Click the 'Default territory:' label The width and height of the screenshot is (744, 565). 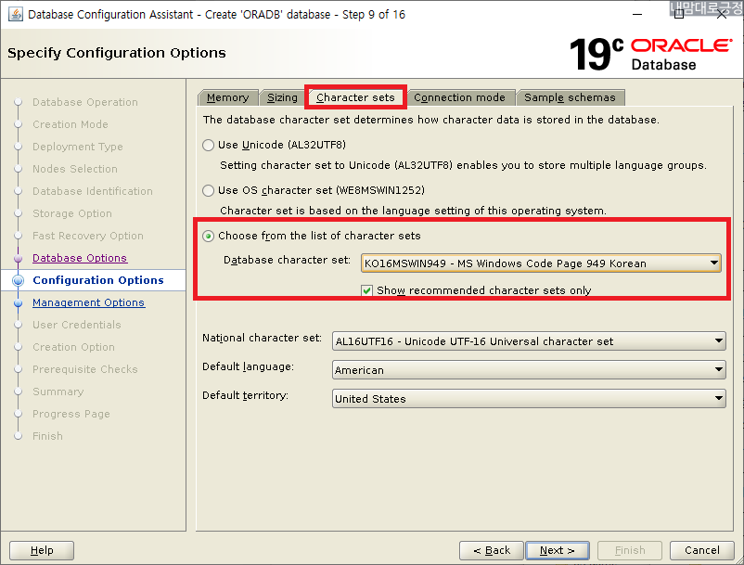pyautogui.click(x=245, y=395)
